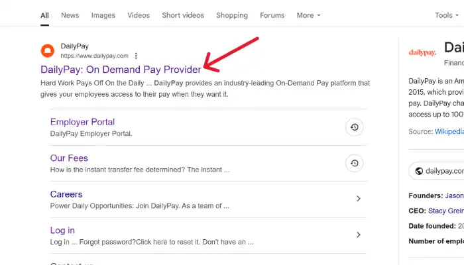Switch to the Images tab
Screen dimensions: 464x265
click(x=103, y=15)
